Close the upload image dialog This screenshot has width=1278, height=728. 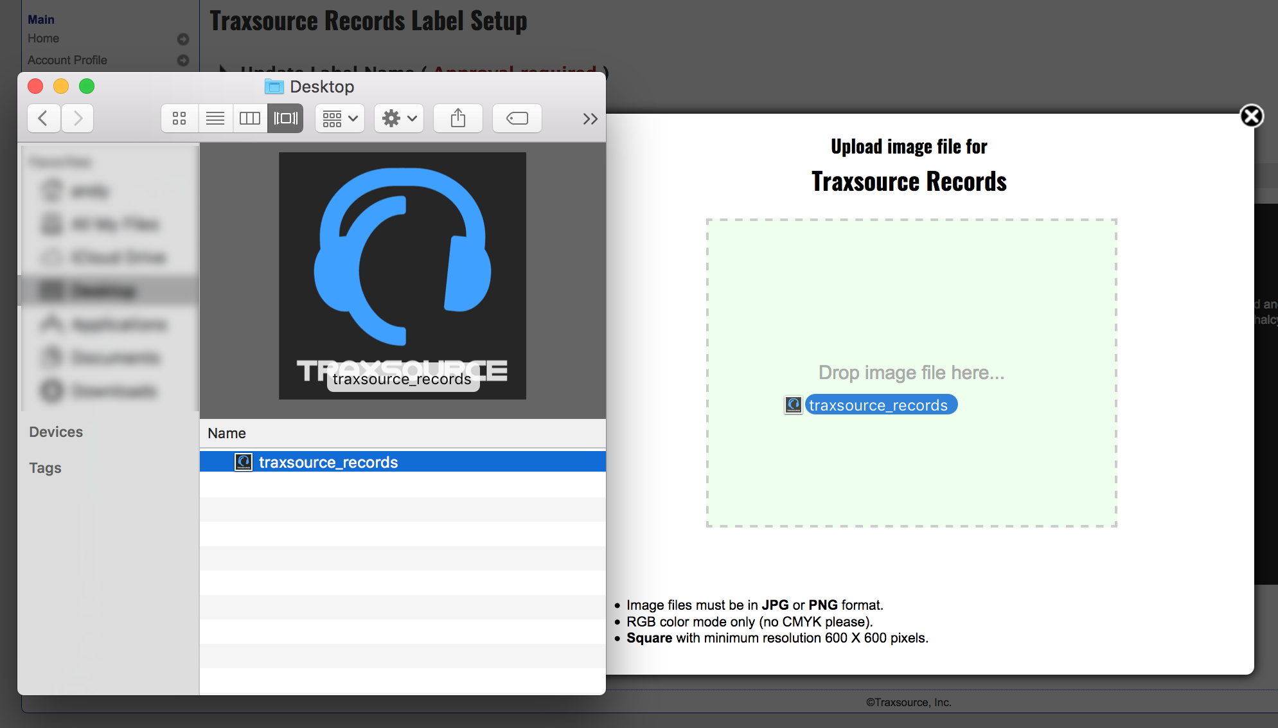coord(1251,116)
